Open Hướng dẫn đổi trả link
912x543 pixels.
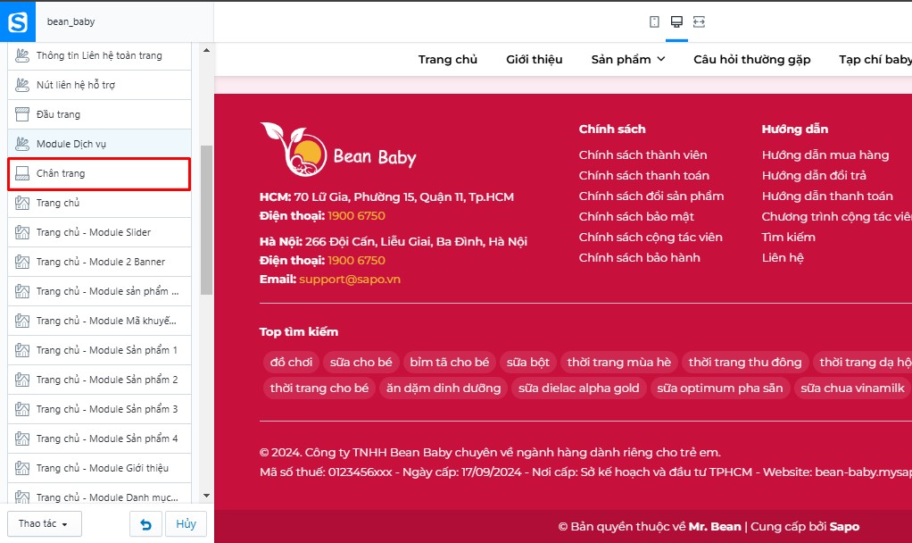pos(814,175)
